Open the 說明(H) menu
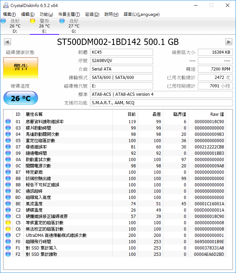Viewport: 236px width, 273px height. [111, 14]
